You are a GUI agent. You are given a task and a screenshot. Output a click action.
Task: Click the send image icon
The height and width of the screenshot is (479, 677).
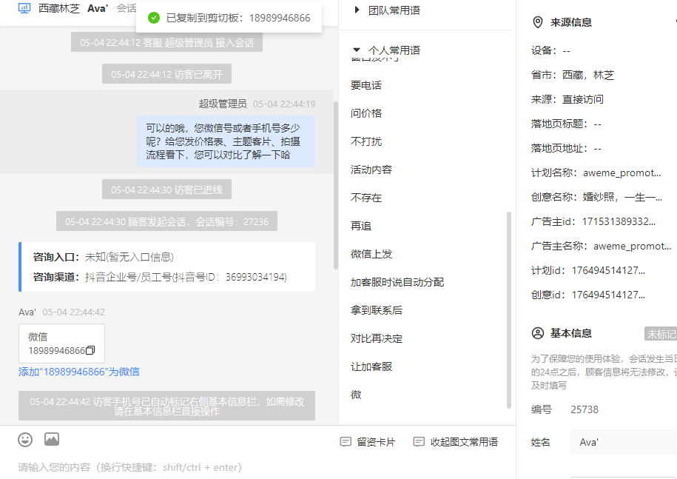(52, 439)
